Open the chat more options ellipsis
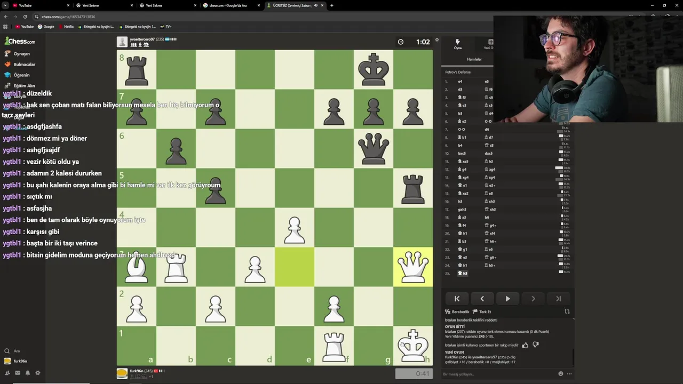Viewport: 683px width, 384px height. (569, 374)
